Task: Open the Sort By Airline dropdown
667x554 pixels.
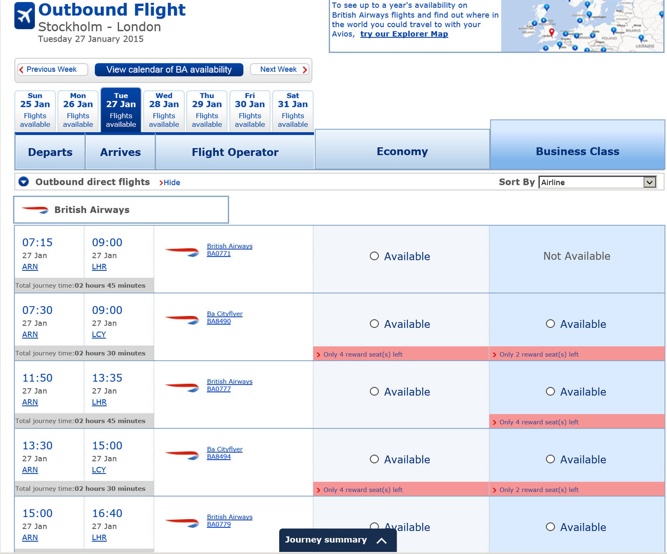Action: 650,182
